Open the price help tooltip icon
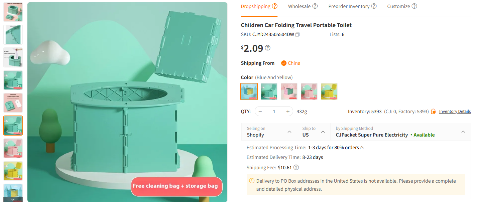 point(267,48)
